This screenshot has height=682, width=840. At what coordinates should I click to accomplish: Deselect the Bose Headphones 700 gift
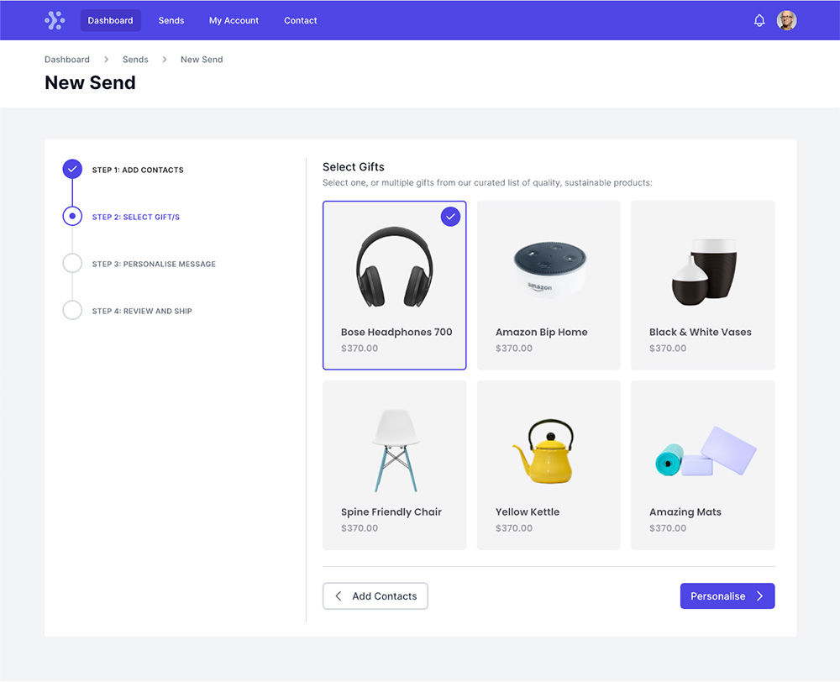(x=394, y=286)
